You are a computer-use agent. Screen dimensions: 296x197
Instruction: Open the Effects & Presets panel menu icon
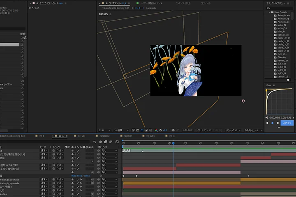point(288,3)
